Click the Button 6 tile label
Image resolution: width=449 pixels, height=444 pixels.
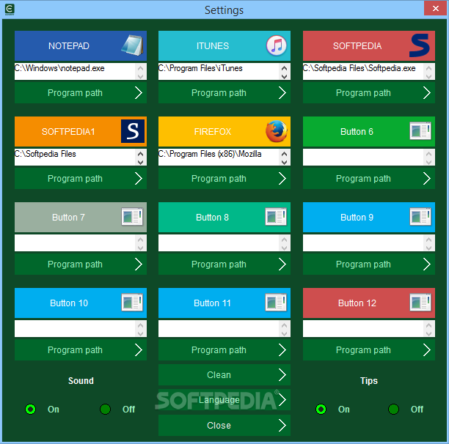[357, 131]
